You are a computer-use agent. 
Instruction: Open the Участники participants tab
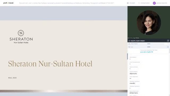pyautogui.click(x=134, y=44)
